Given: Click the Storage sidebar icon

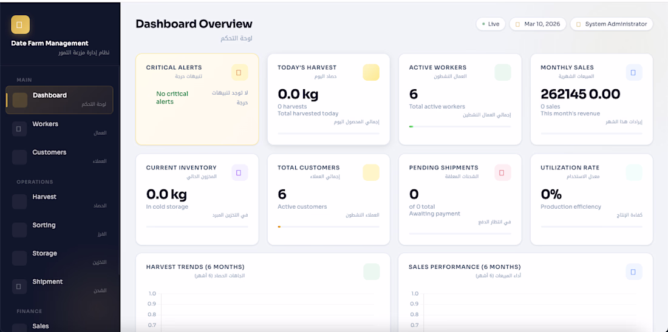Looking at the screenshot, I should [x=19, y=259].
